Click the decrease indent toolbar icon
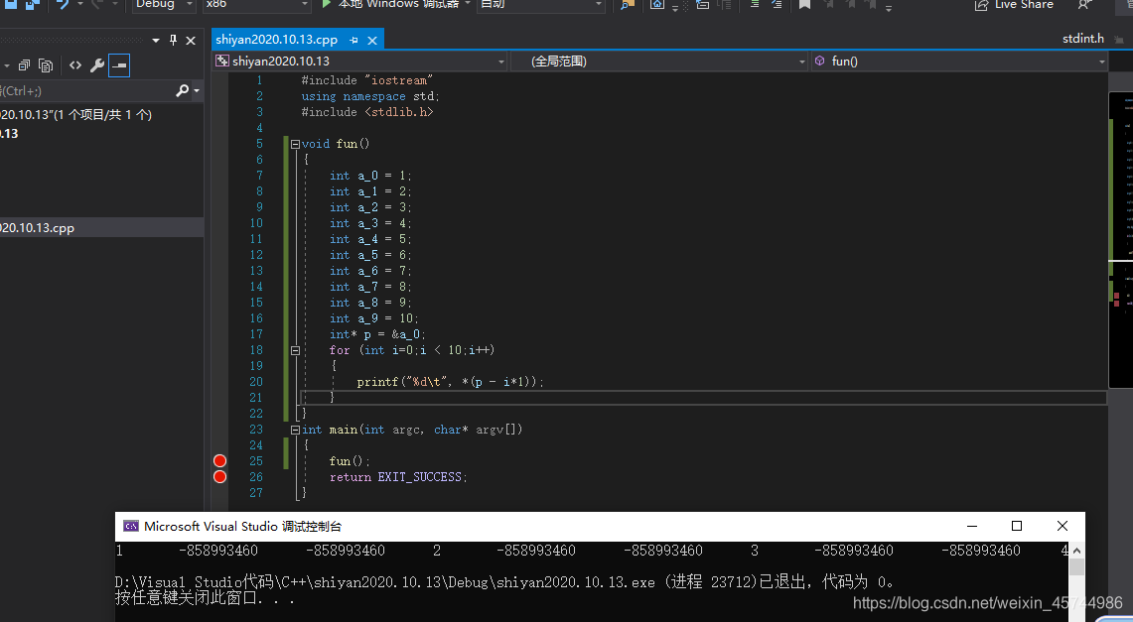 755,4
